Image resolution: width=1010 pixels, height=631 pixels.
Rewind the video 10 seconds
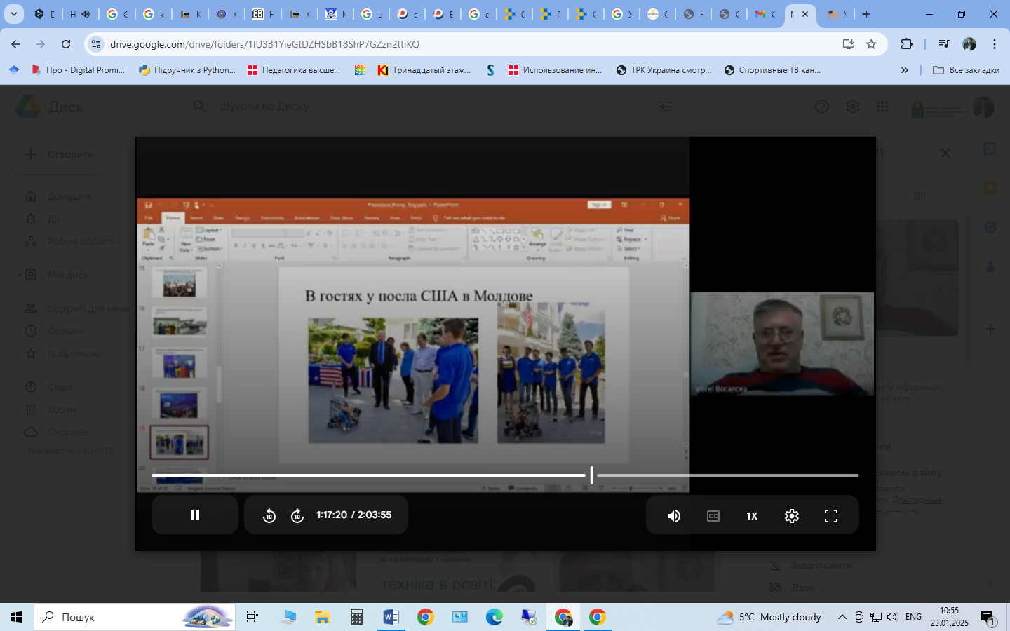269,516
